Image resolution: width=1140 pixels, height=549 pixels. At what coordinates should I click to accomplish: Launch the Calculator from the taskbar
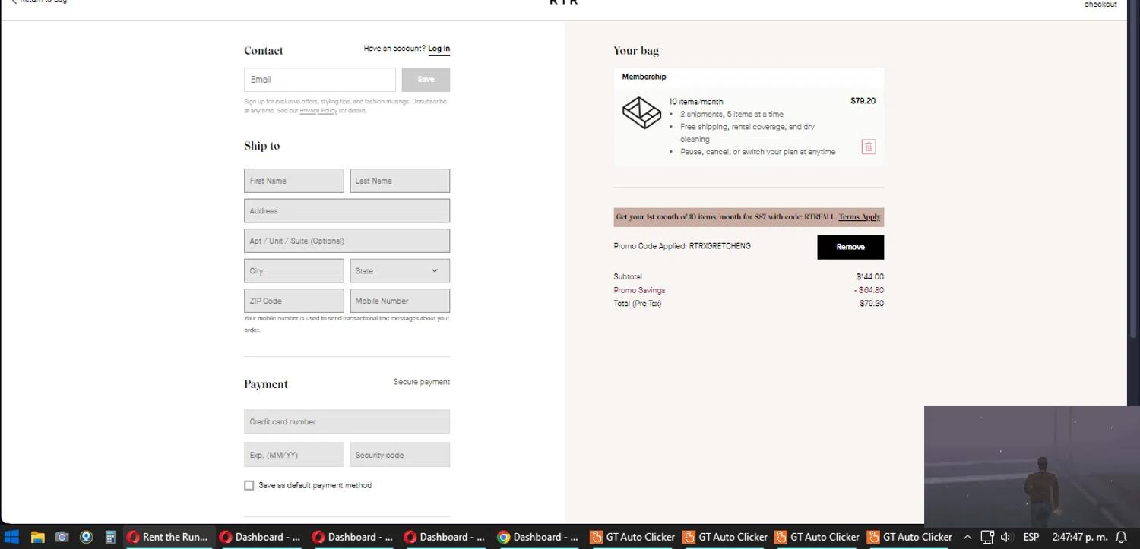point(110,537)
